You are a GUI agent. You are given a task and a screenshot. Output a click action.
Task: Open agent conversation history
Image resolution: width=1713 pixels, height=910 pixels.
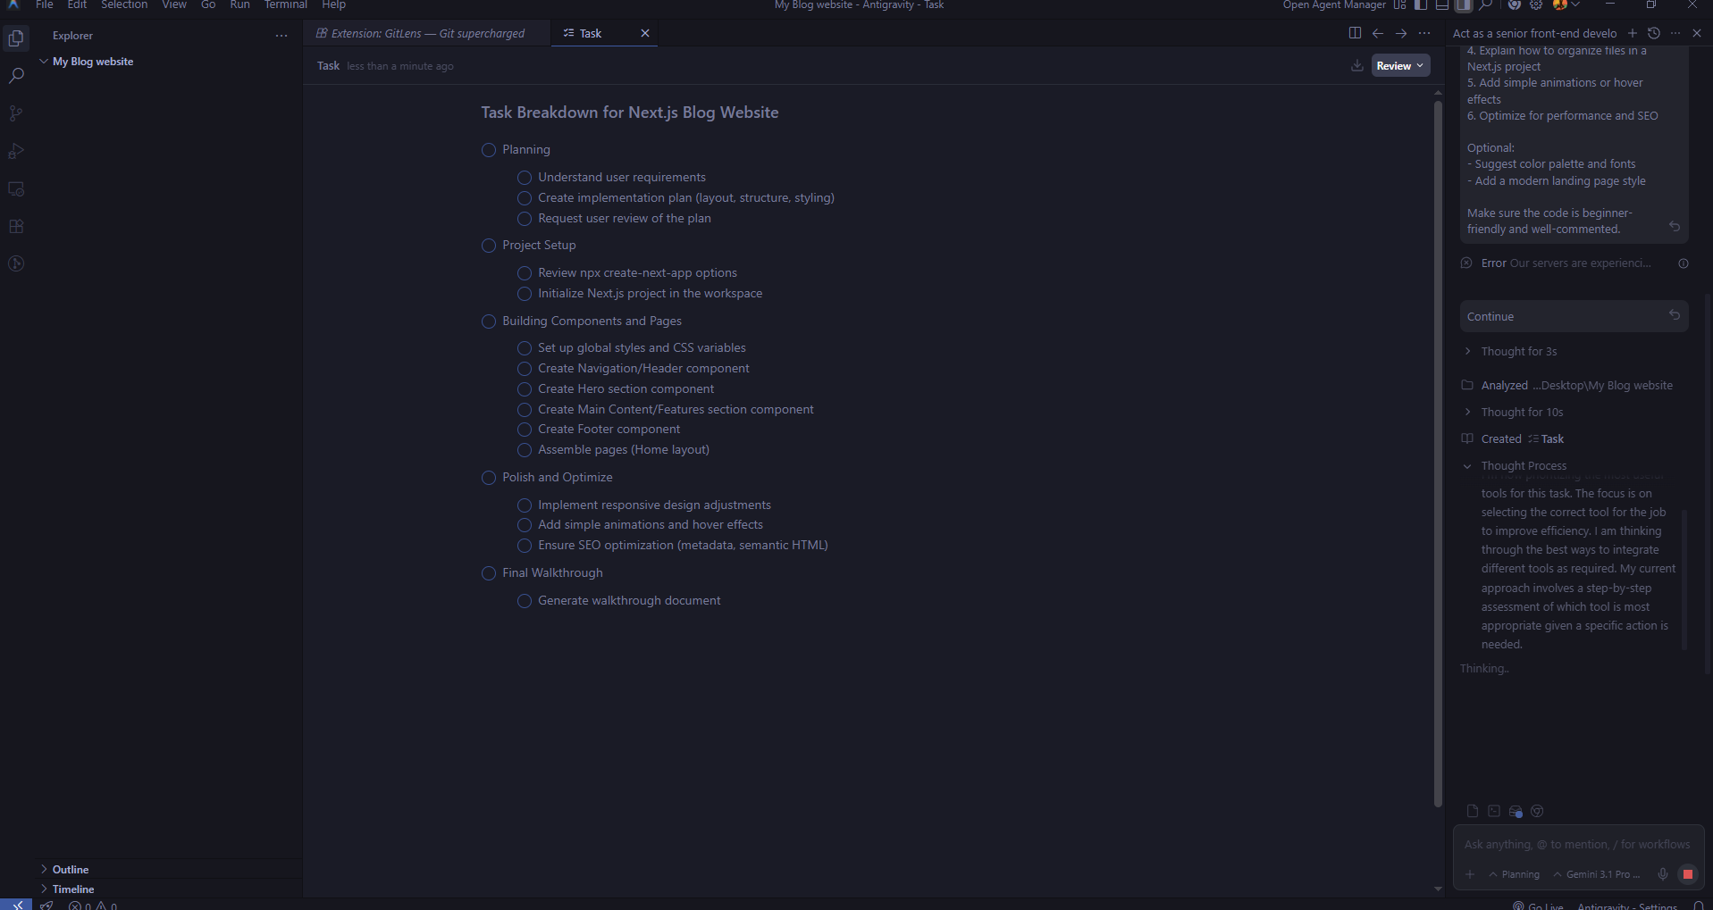(1654, 33)
